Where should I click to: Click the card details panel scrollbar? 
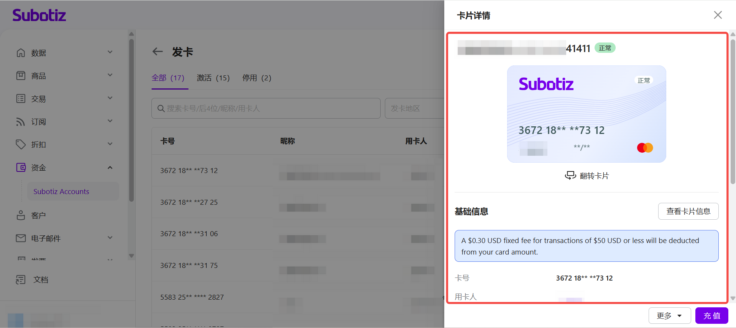(x=733, y=112)
